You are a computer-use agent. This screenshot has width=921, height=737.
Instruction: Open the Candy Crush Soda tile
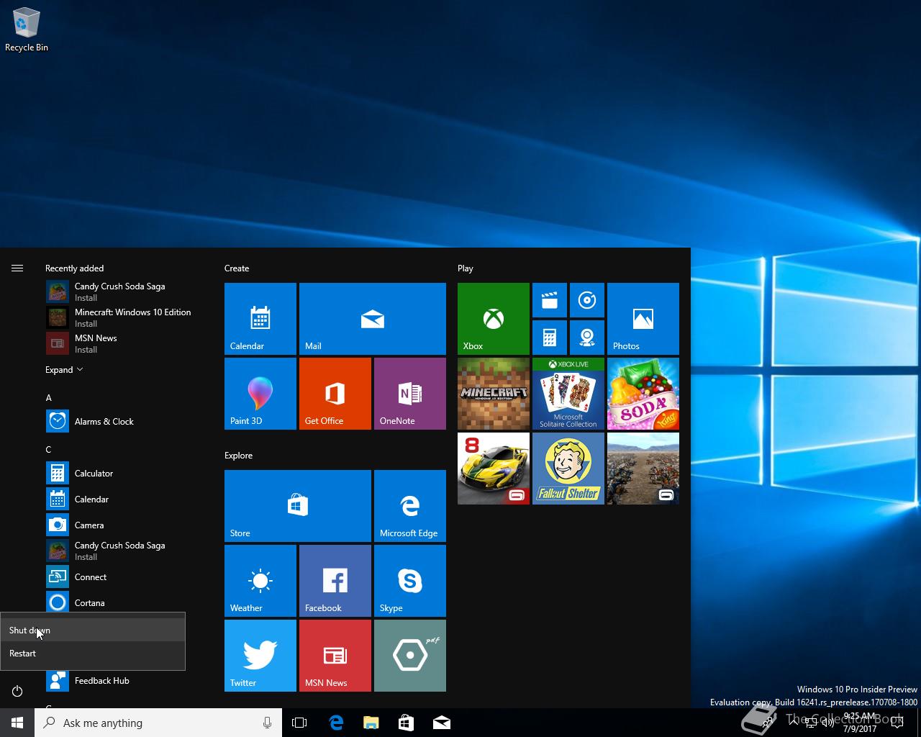click(x=643, y=394)
